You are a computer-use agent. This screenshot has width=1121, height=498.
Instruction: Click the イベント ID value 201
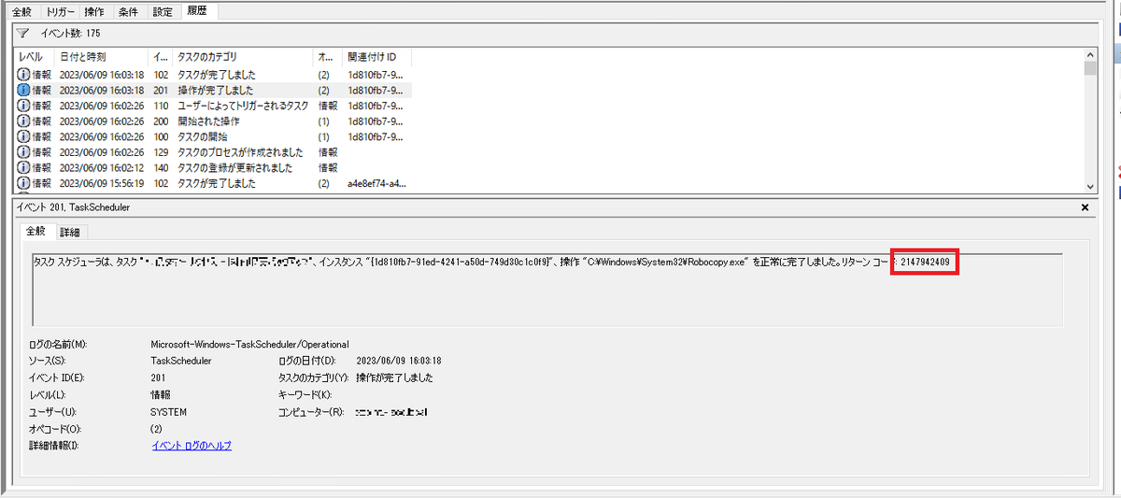tap(159, 378)
